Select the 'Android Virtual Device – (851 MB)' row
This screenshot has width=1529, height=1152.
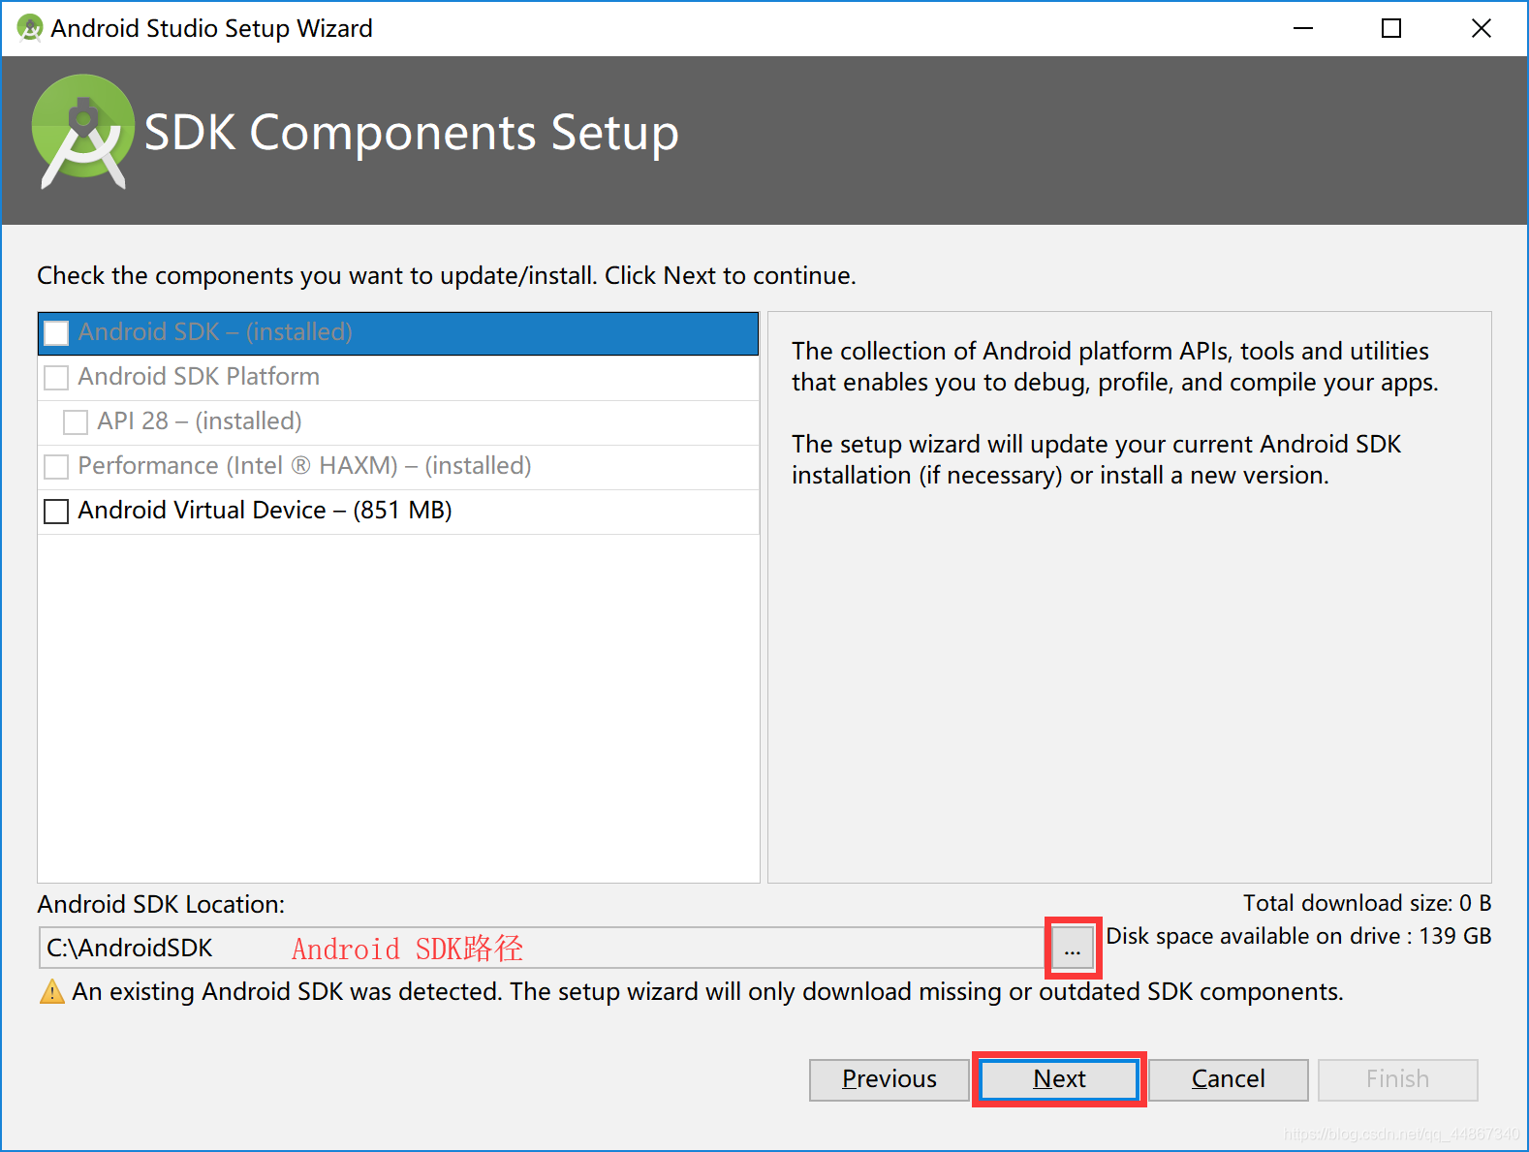[x=398, y=512]
